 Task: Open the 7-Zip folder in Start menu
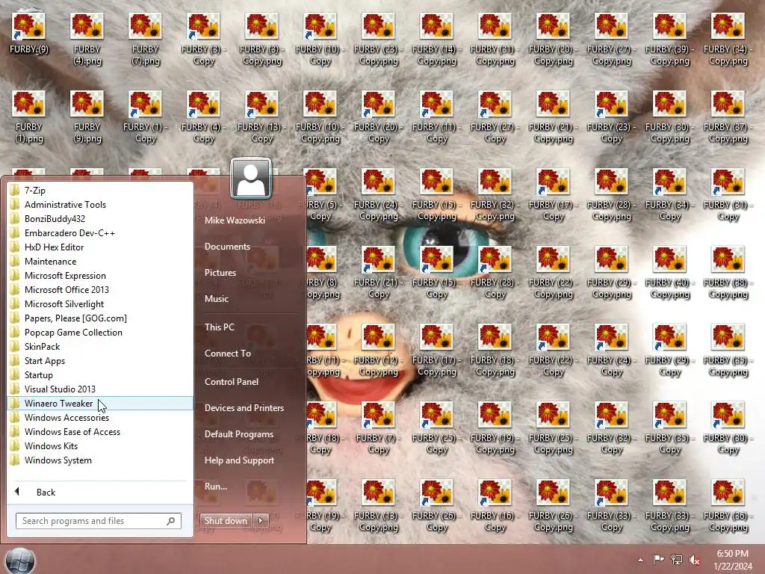[x=100, y=191]
